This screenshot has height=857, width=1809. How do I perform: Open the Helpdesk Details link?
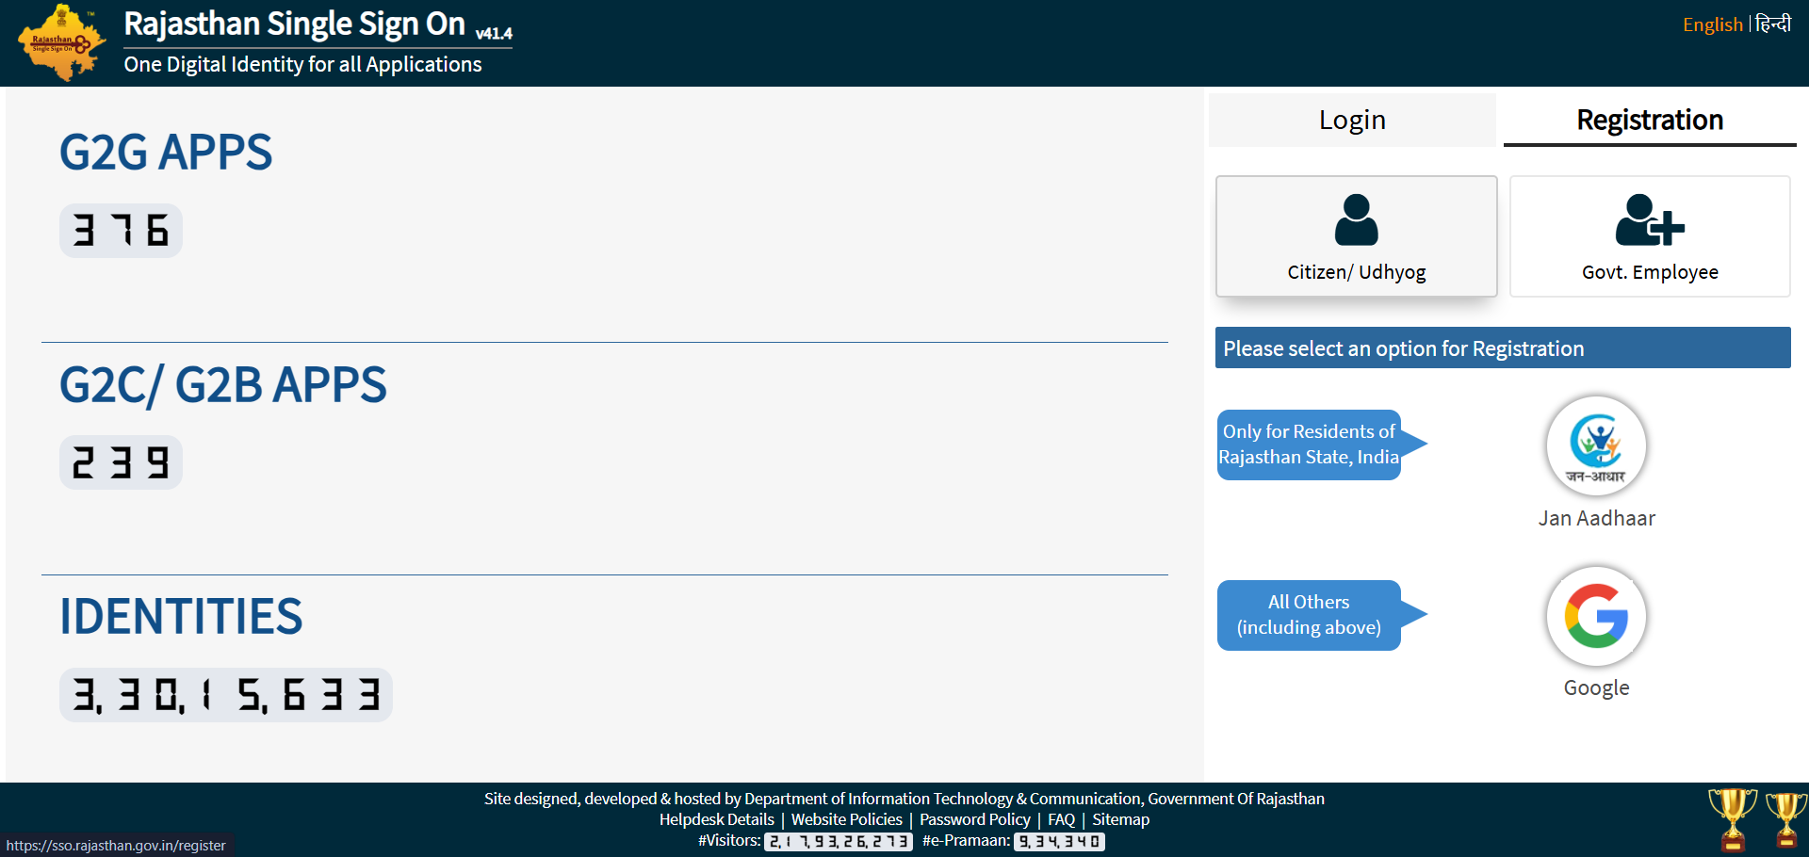716,819
